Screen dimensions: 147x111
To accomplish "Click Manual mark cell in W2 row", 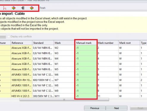I will pyautogui.click(x=86, y=48).
